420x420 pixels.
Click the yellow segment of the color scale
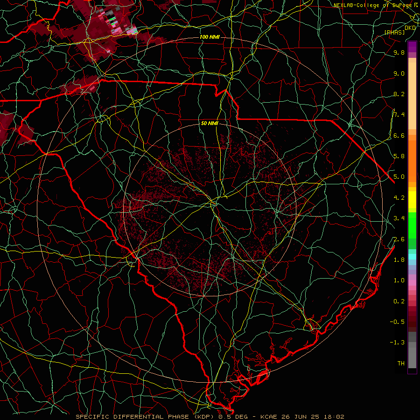pyautogui.click(x=412, y=200)
